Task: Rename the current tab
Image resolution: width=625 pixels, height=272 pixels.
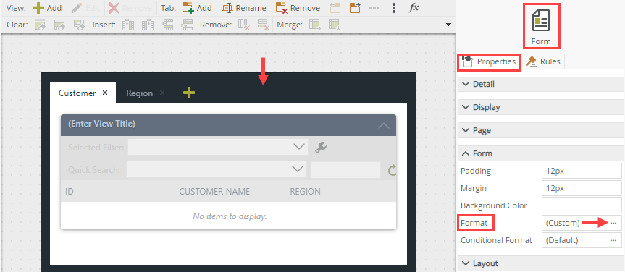Action: tap(244, 7)
